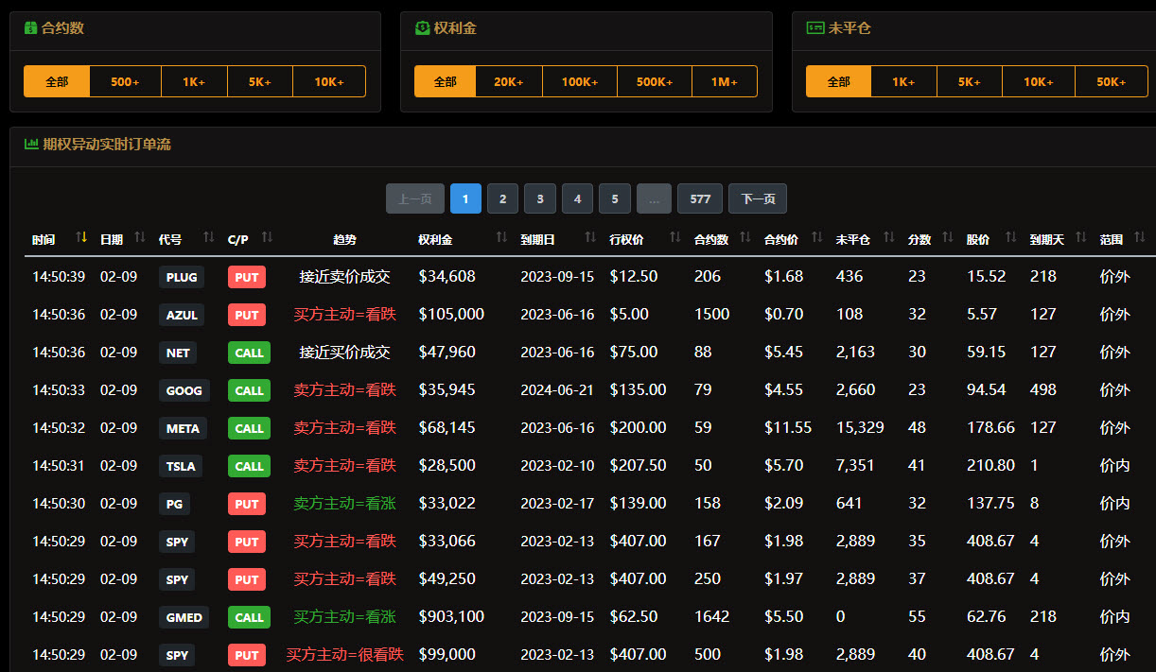Screen dimensions: 1156x672
Task: Go to pagination page 4
Action: coord(577,198)
